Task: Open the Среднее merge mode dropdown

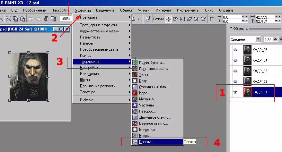Action: (258, 39)
